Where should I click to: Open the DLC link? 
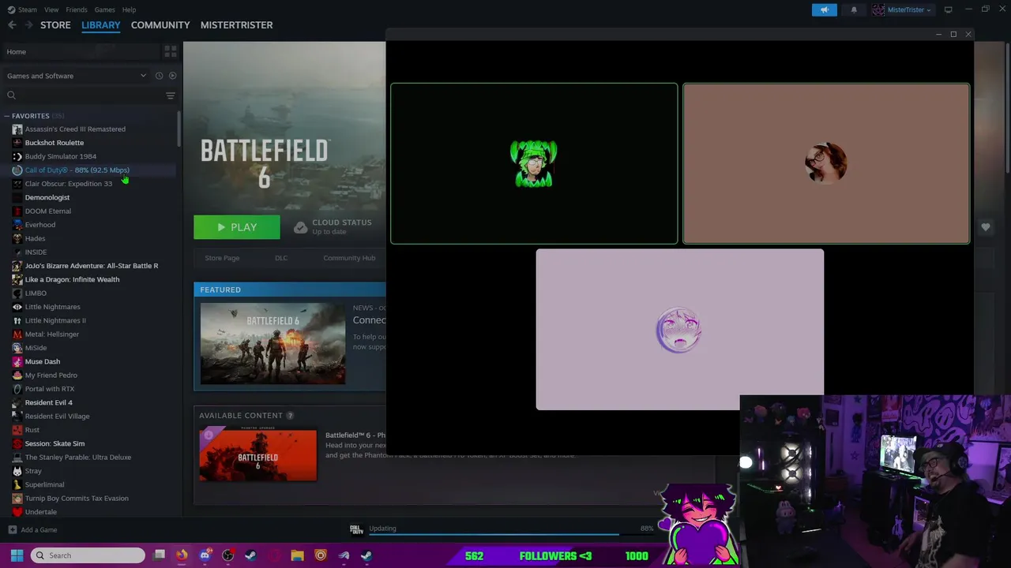pos(281,258)
